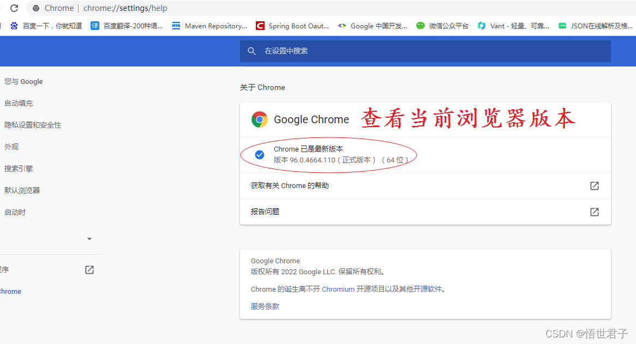Click the Chrome 已是最新版本 status text

tap(308, 149)
